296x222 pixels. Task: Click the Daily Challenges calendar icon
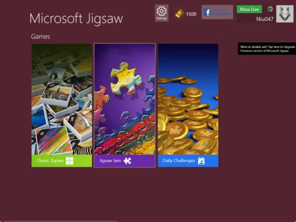[201, 161]
